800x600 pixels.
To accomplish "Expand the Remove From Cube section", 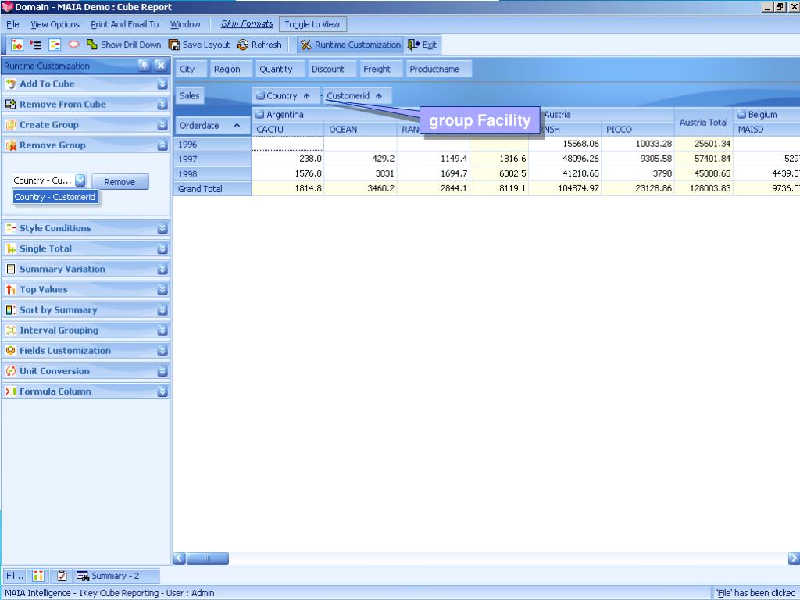I will (162, 105).
